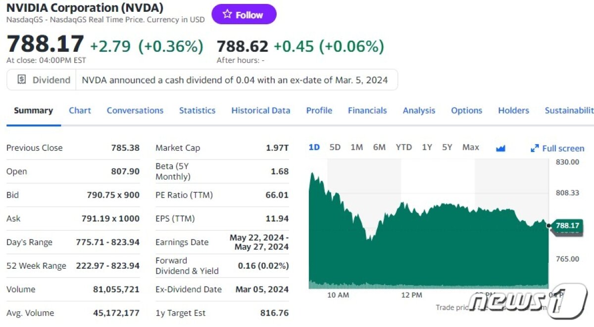594x327 pixels.
Task: Click the NVDA dividend announcement text
Action: click(x=235, y=80)
